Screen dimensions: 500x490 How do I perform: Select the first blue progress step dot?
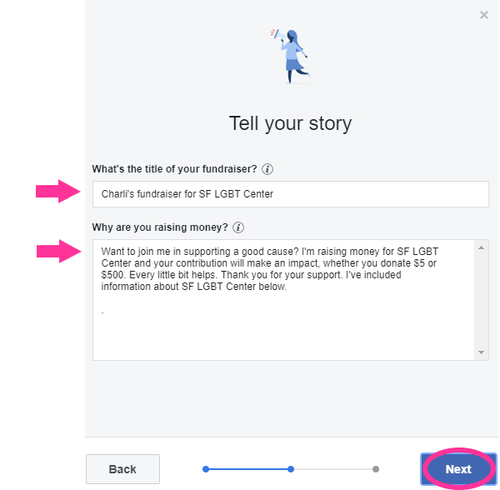pos(206,469)
